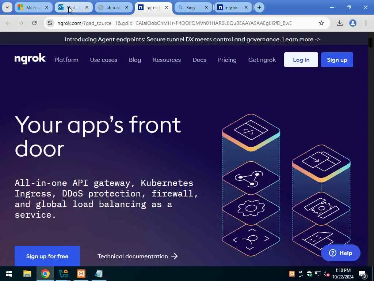
Task: Click Sign up for free
Action: pos(47,256)
